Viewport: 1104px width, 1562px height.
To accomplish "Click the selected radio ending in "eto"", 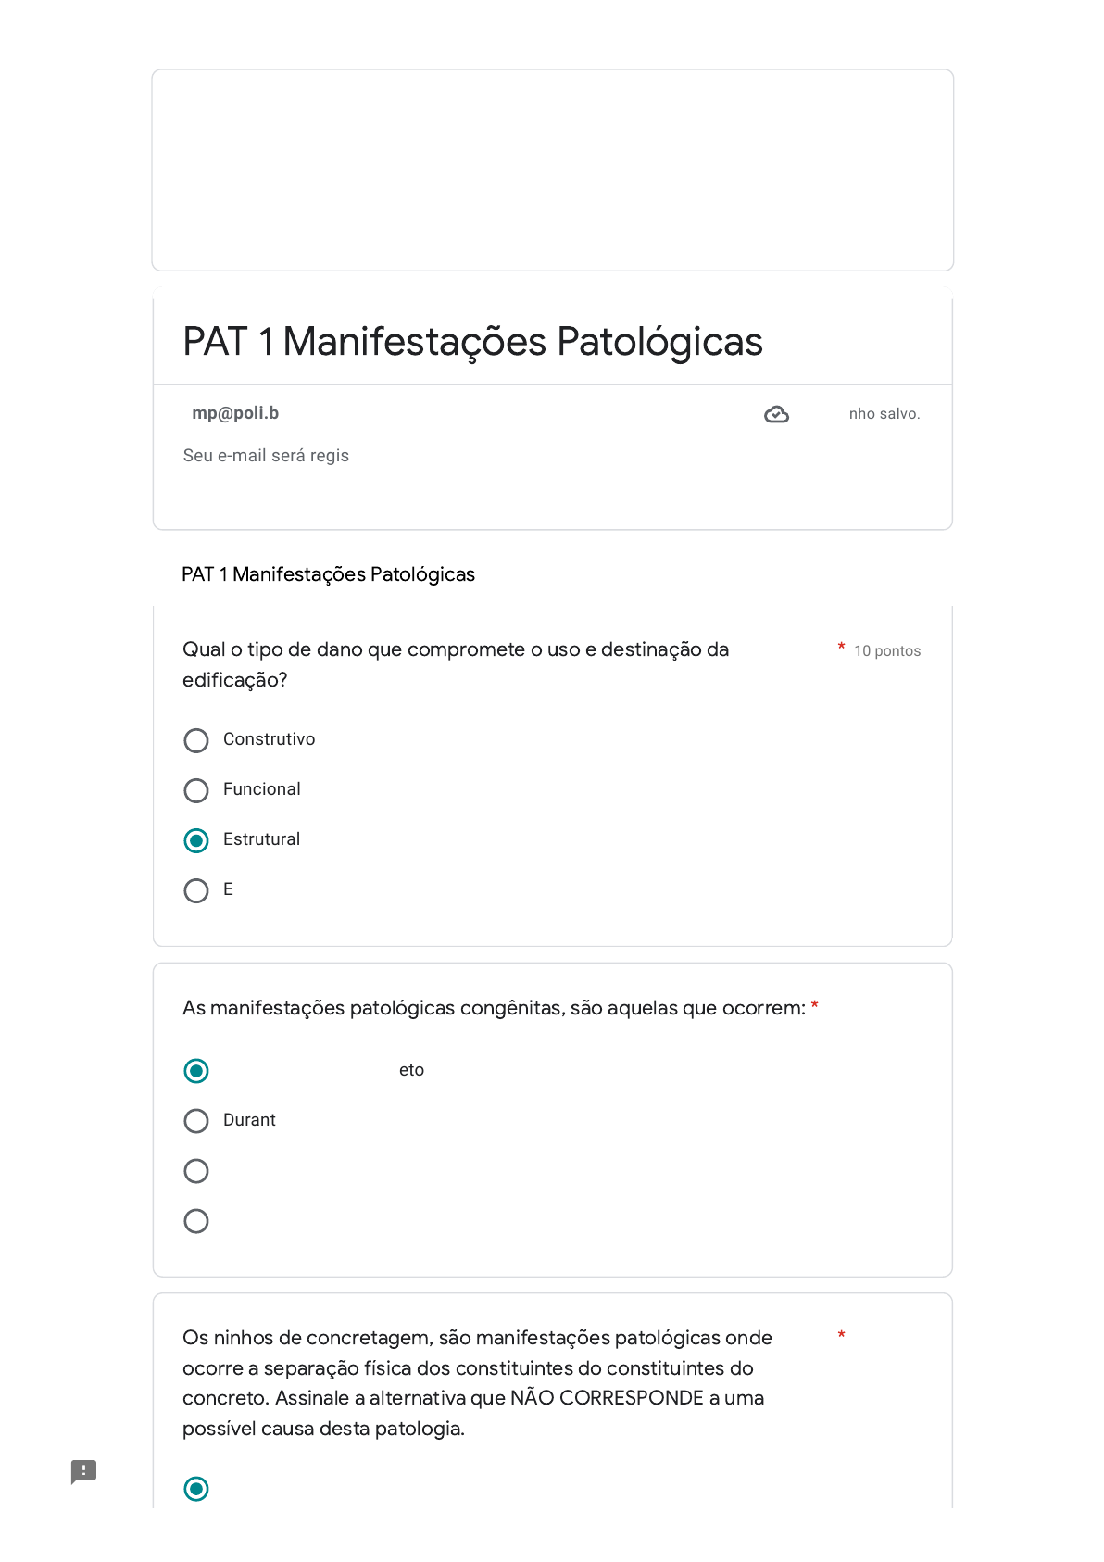I will click(x=196, y=1071).
